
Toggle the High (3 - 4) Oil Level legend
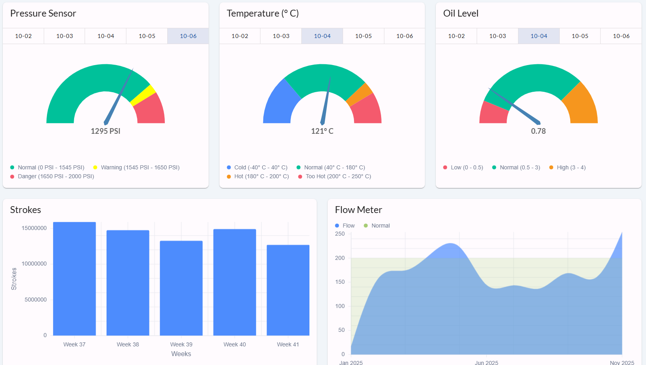click(567, 167)
